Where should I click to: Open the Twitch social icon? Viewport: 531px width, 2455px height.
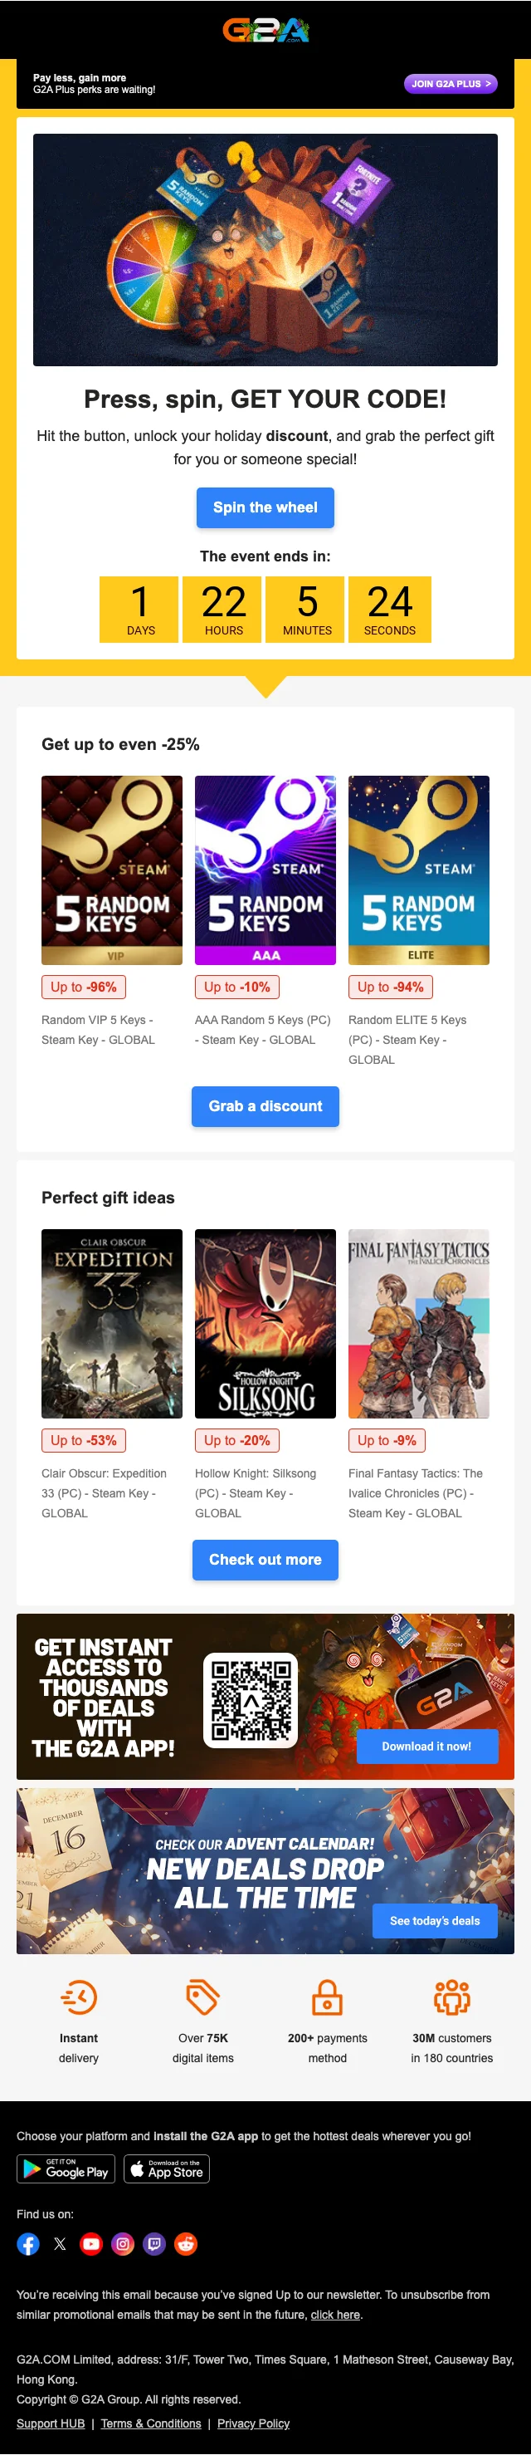(x=154, y=2243)
